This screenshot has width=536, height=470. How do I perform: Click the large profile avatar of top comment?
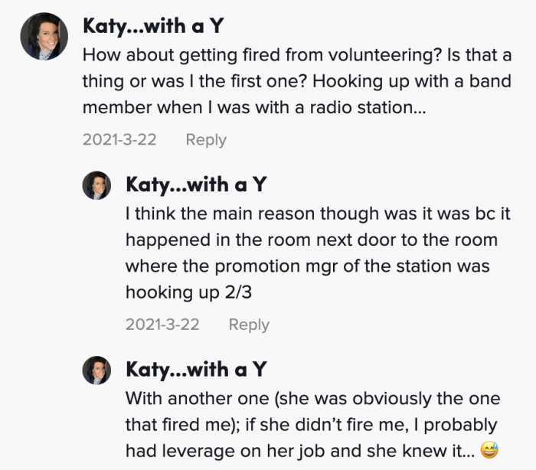(44, 37)
